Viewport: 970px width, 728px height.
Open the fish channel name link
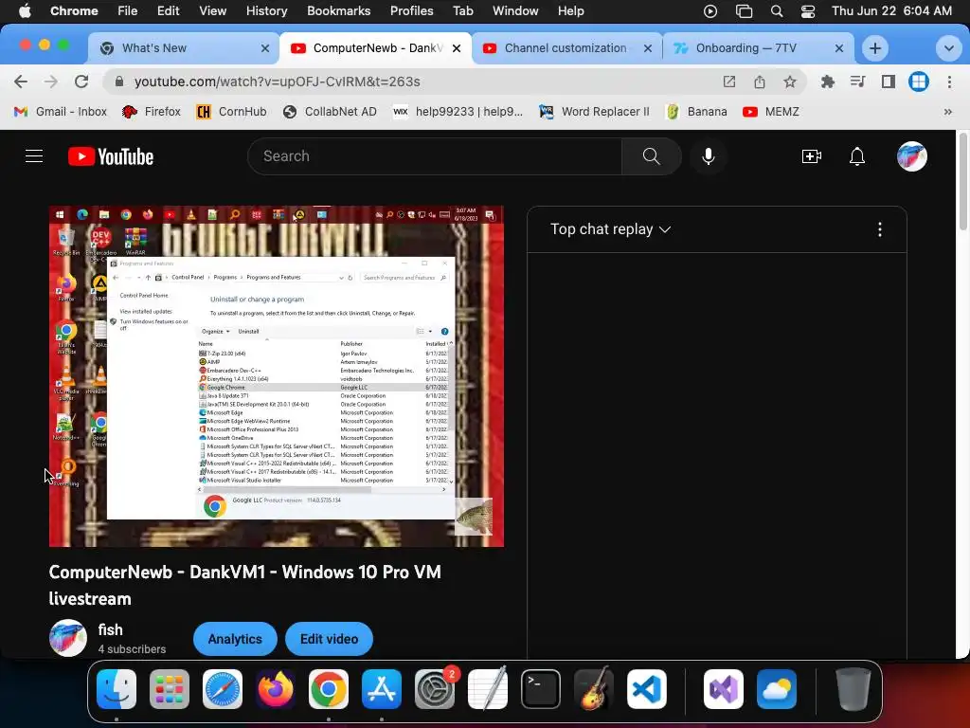click(111, 629)
